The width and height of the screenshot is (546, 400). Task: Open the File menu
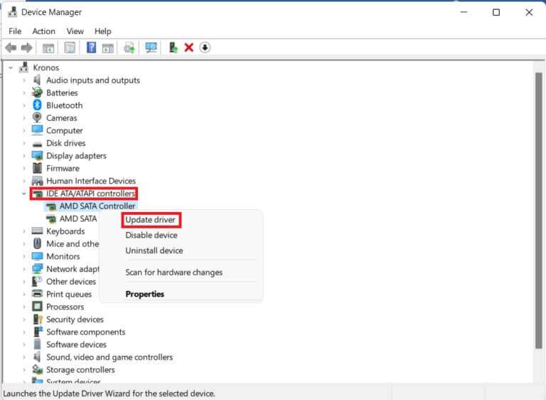pos(15,31)
